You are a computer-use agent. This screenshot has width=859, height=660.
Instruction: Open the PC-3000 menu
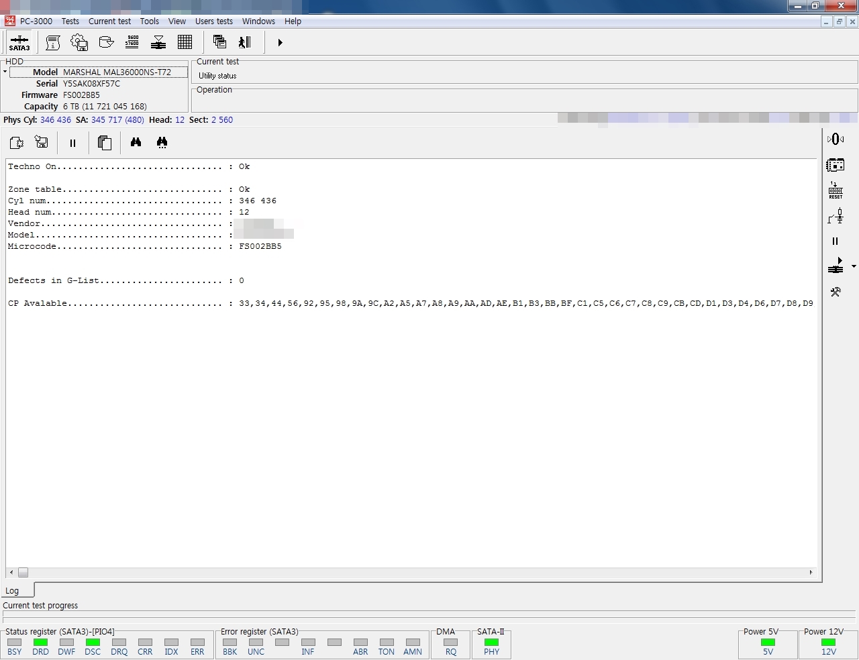[36, 21]
